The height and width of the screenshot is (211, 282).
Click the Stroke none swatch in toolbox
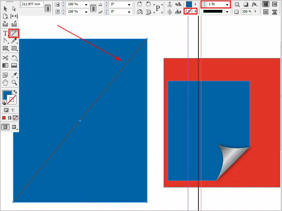pos(12,100)
